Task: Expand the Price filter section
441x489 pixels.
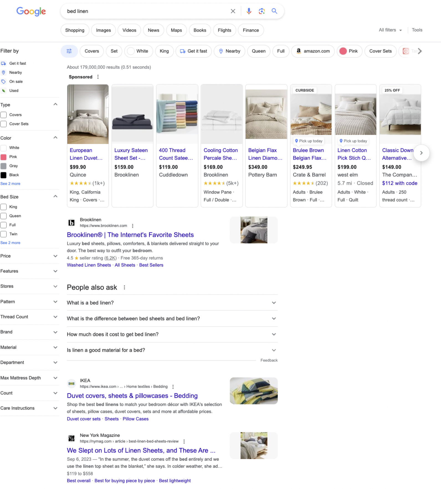Action: (x=30, y=256)
